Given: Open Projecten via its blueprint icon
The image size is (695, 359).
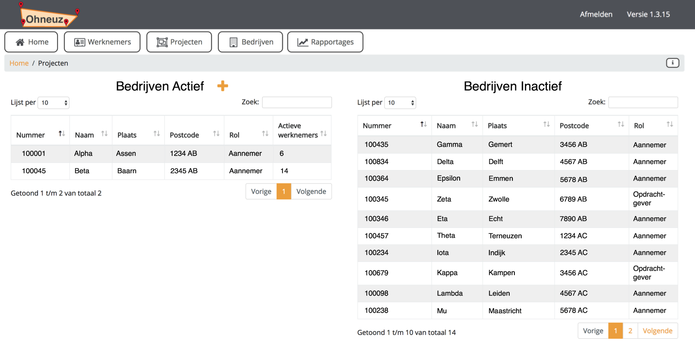Looking at the screenshot, I should (161, 41).
